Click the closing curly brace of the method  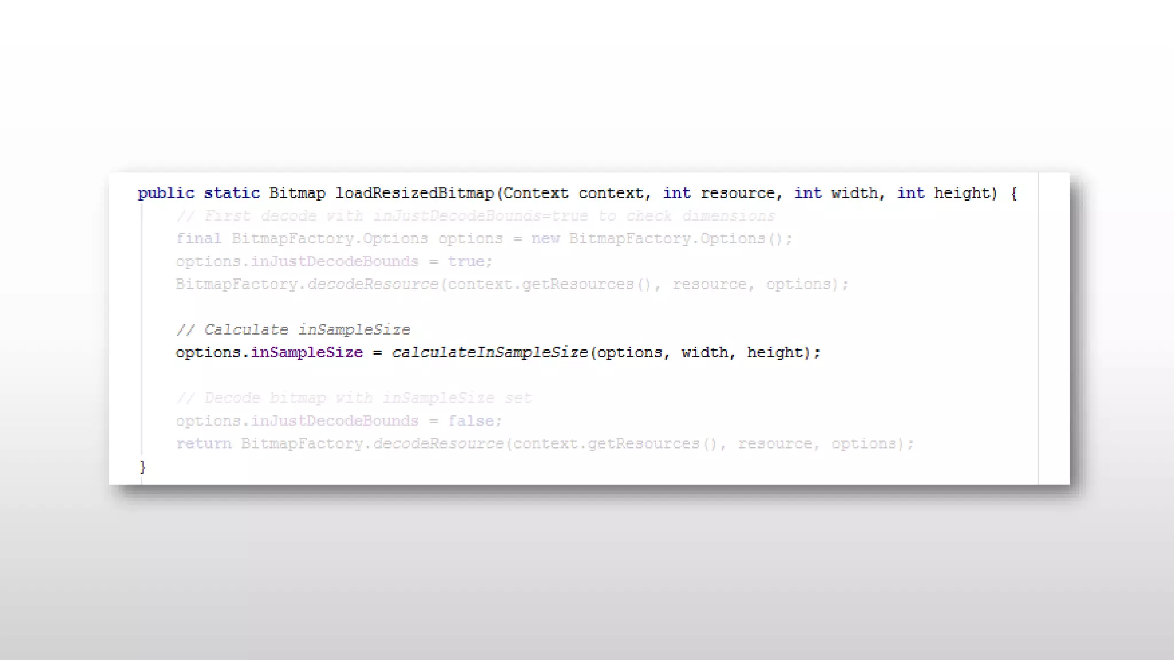tap(143, 467)
